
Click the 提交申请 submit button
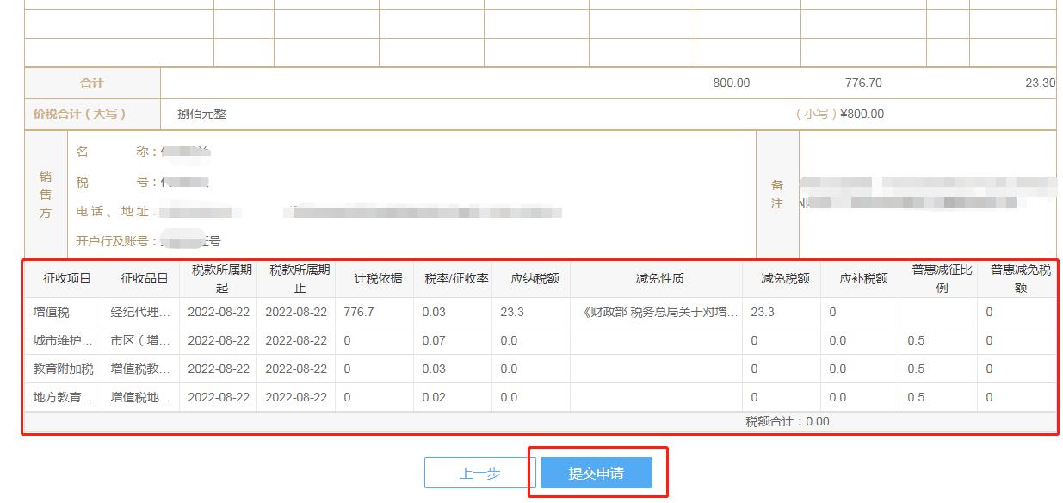click(597, 472)
